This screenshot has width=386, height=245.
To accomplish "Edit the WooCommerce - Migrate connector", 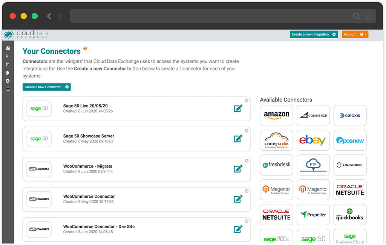I will [238, 169].
